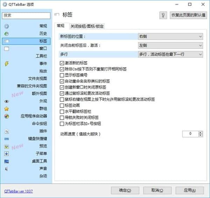
Task: Select the 标签 sidebar category
Action: tap(26, 41)
